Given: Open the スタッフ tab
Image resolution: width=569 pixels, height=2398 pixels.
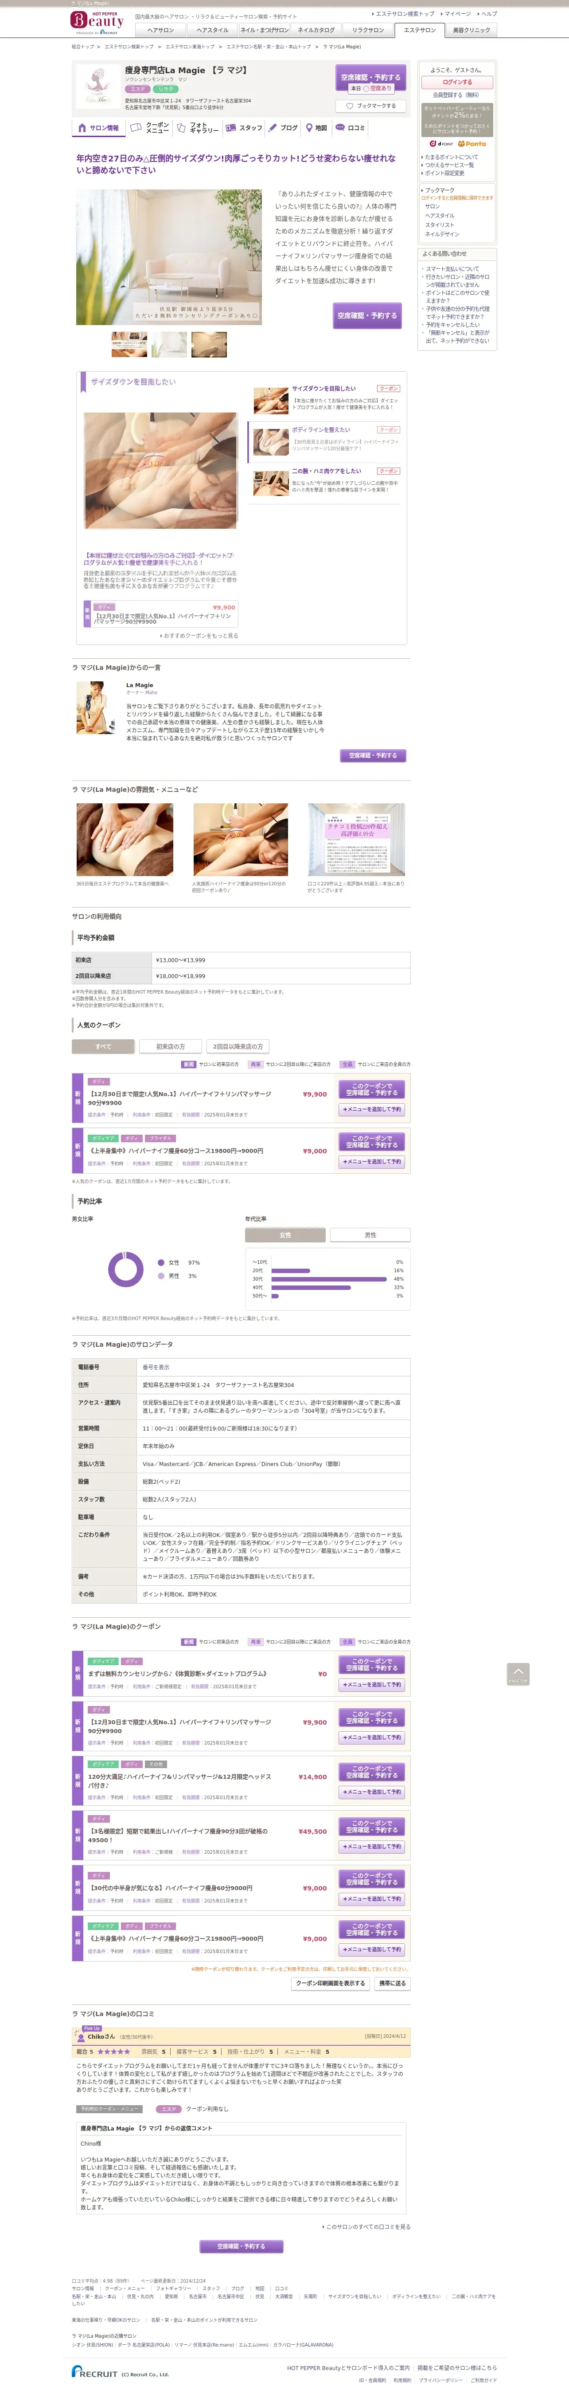Looking at the screenshot, I should (243, 128).
